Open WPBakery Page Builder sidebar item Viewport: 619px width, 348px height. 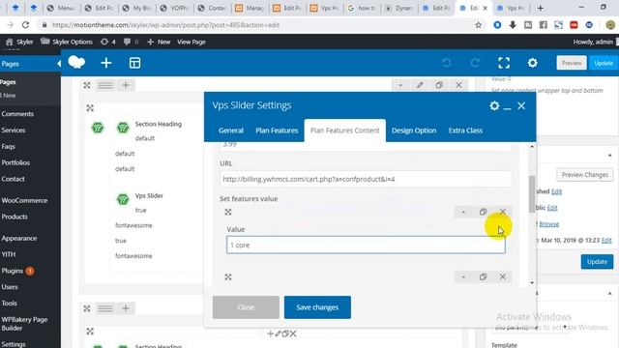(24, 324)
